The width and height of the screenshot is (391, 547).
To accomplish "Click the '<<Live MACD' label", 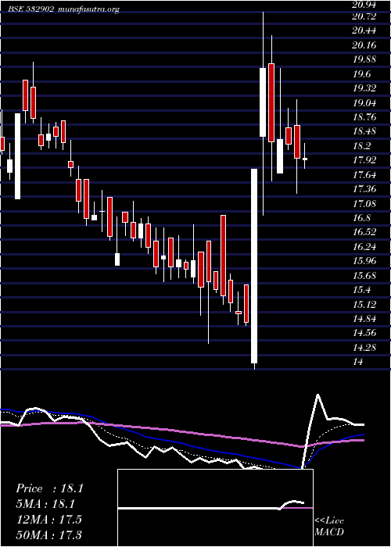I will 329,527.
